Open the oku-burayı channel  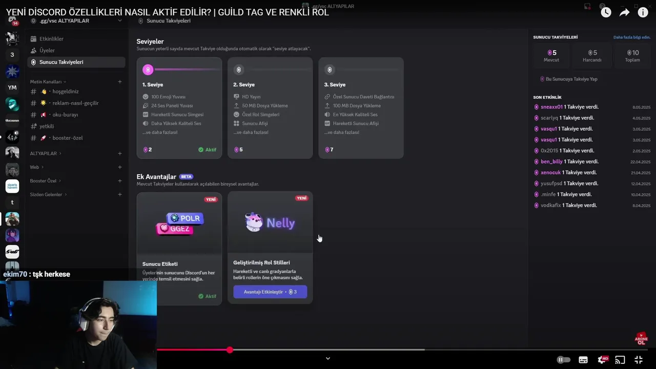point(76,115)
